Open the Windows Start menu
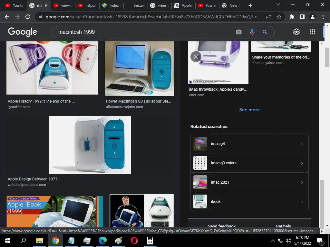This screenshot has height=247, width=330. [8, 241]
